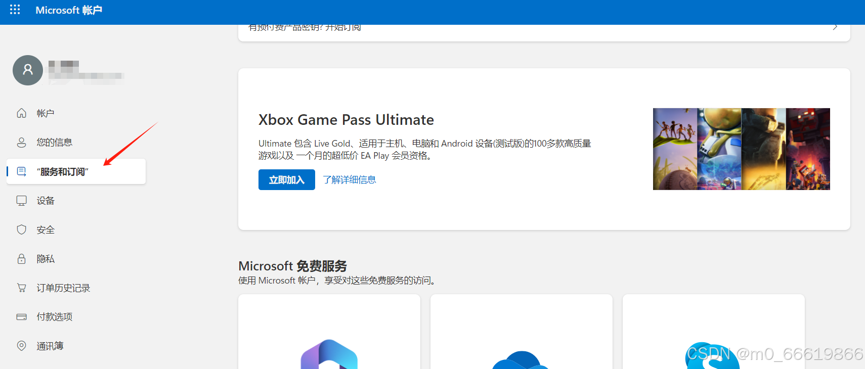The image size is (865, 369).
Task: Open 了解详细信息 link
Action: [x=350, y=180]
